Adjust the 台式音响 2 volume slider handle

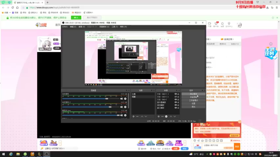(110, 107)
